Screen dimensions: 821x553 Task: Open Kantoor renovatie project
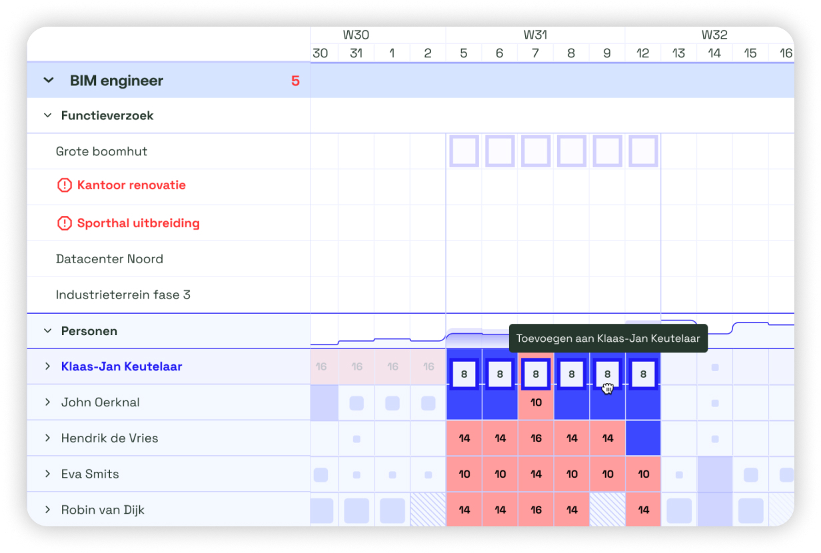[131, 185]
